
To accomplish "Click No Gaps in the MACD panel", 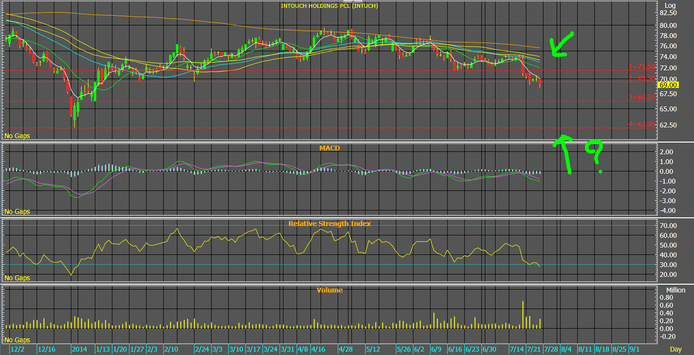I will [17, 211].
